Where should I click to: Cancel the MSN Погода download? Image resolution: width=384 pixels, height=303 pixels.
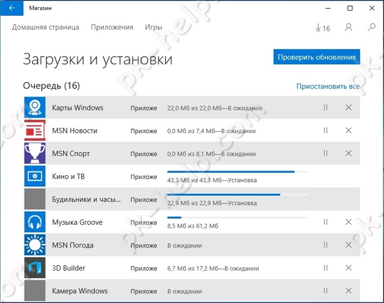(349, 245)
